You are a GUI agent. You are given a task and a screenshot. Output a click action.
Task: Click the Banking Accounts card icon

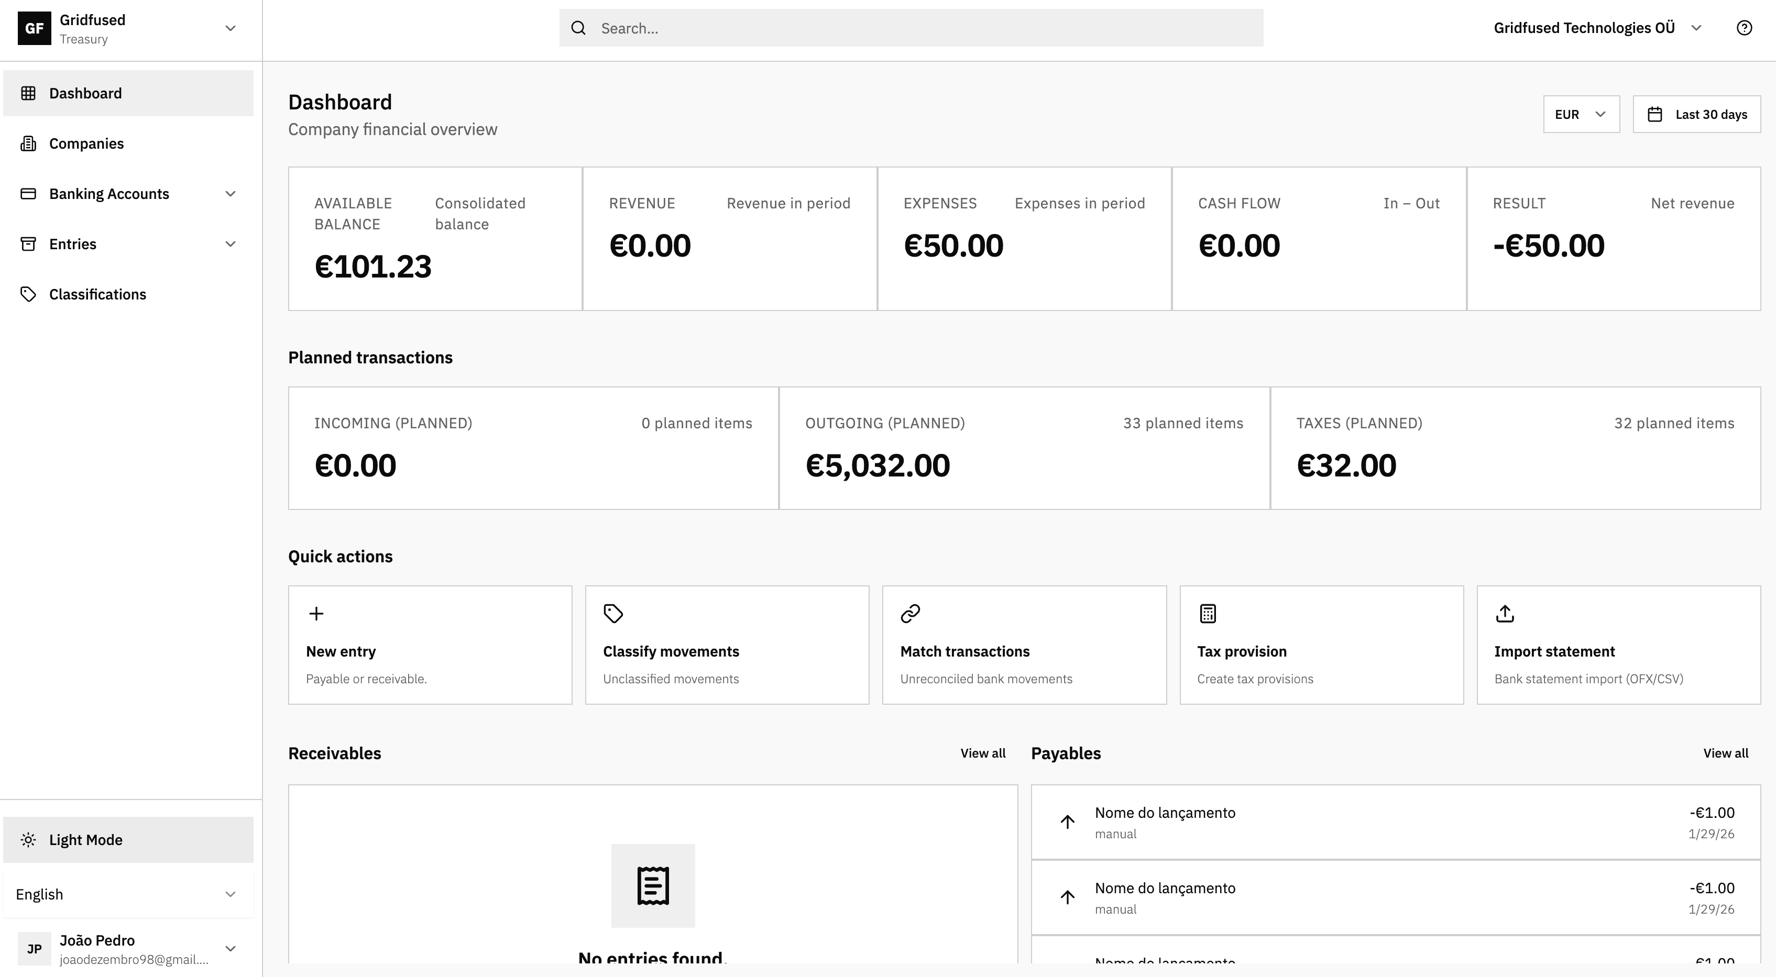[x=28, y=194]
